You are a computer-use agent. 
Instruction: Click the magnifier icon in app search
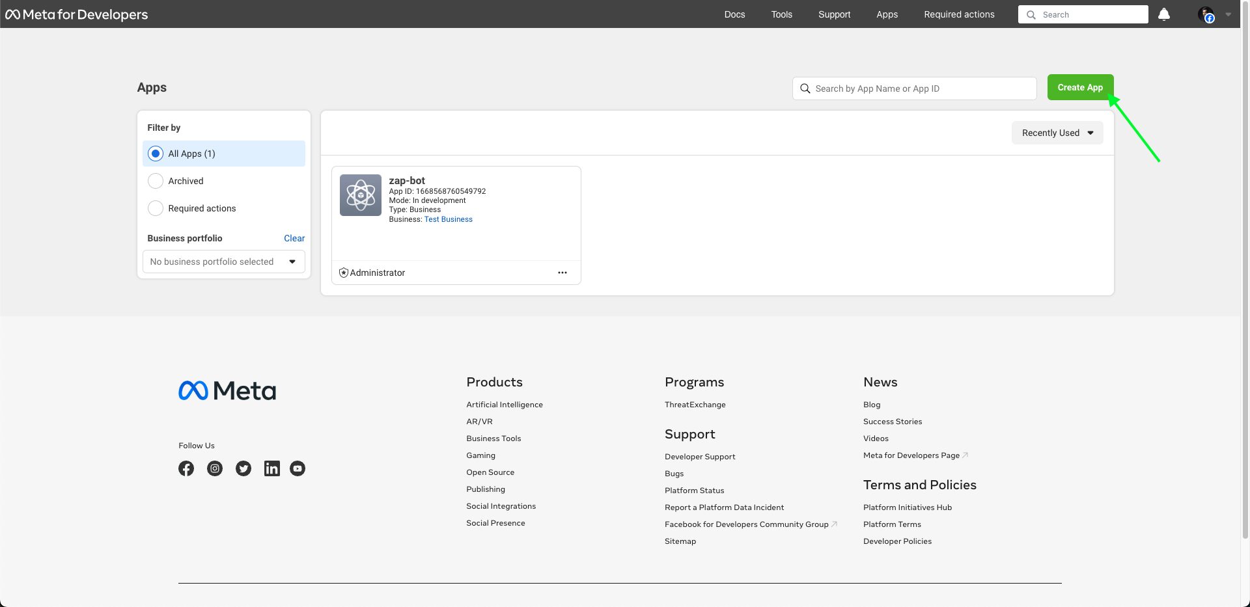(805, 88)
